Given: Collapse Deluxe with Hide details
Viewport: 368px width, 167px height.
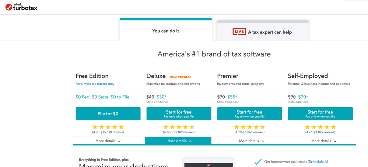Looking at the screenshot, I should pyautogui.click(x=178, y=141).
